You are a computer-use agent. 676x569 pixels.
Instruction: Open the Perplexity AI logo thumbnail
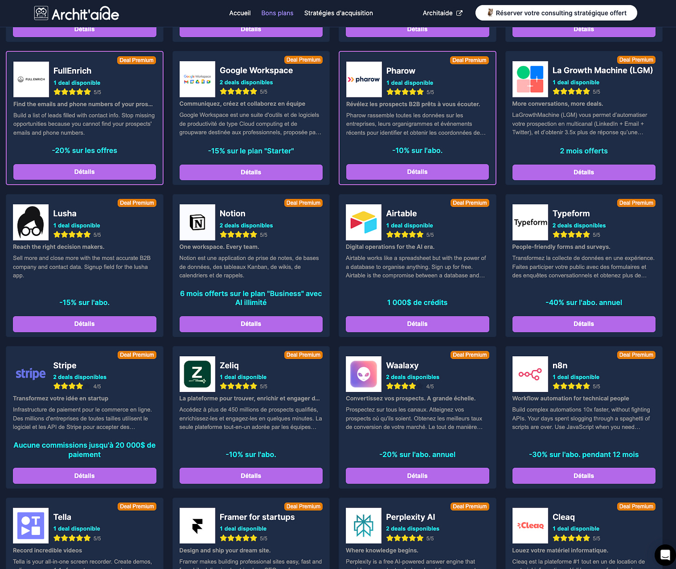tap(364, 525)
